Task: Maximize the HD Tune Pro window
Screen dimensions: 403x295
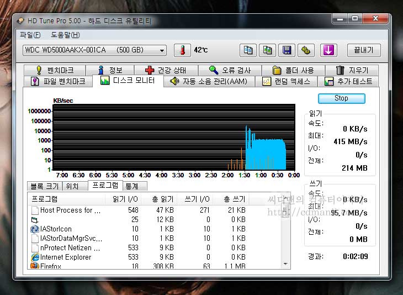Action: 355,19
